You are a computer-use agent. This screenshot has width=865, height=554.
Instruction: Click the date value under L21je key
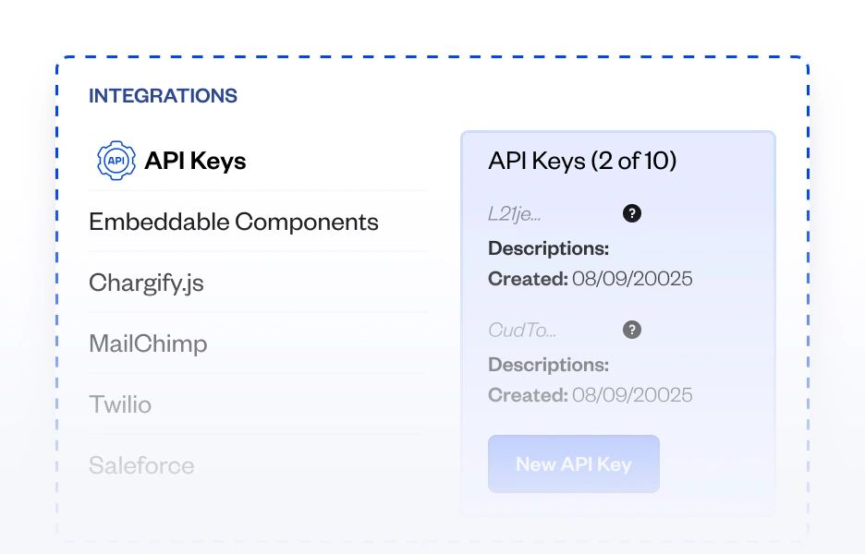coord(632,279)
